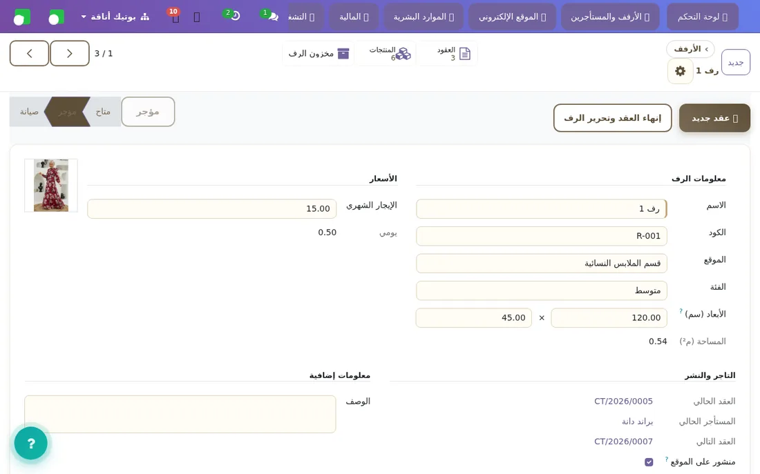Open the messages chat icon with badge 1
The width and height of the screenshot is (760, 474).
(x=269, y=17)
